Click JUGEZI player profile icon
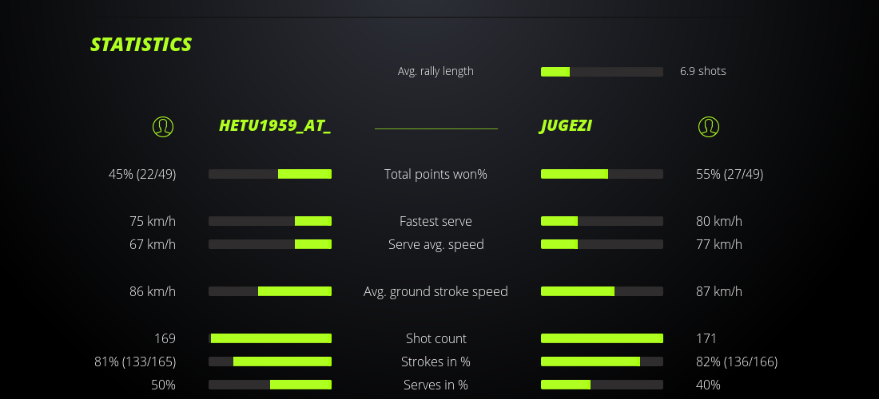 (x=709, y=127)
